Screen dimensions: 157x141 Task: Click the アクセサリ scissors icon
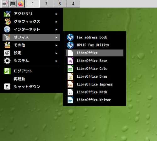pos(7,14)
